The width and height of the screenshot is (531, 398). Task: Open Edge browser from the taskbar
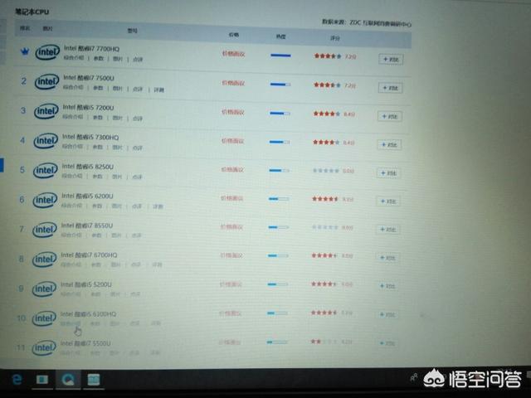(x=17, y=380)
